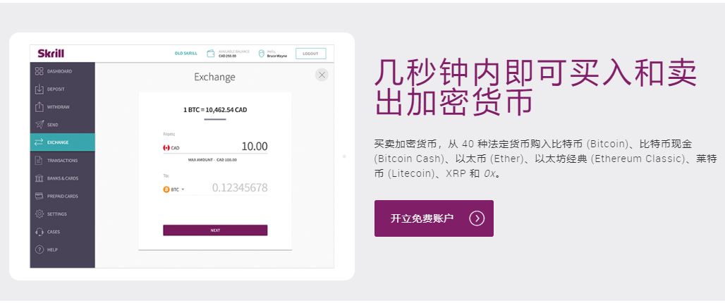Screen dimensions: 725x303
Task: Open the Dashboard icon in sidebar
Action: (x=39, y=71)
